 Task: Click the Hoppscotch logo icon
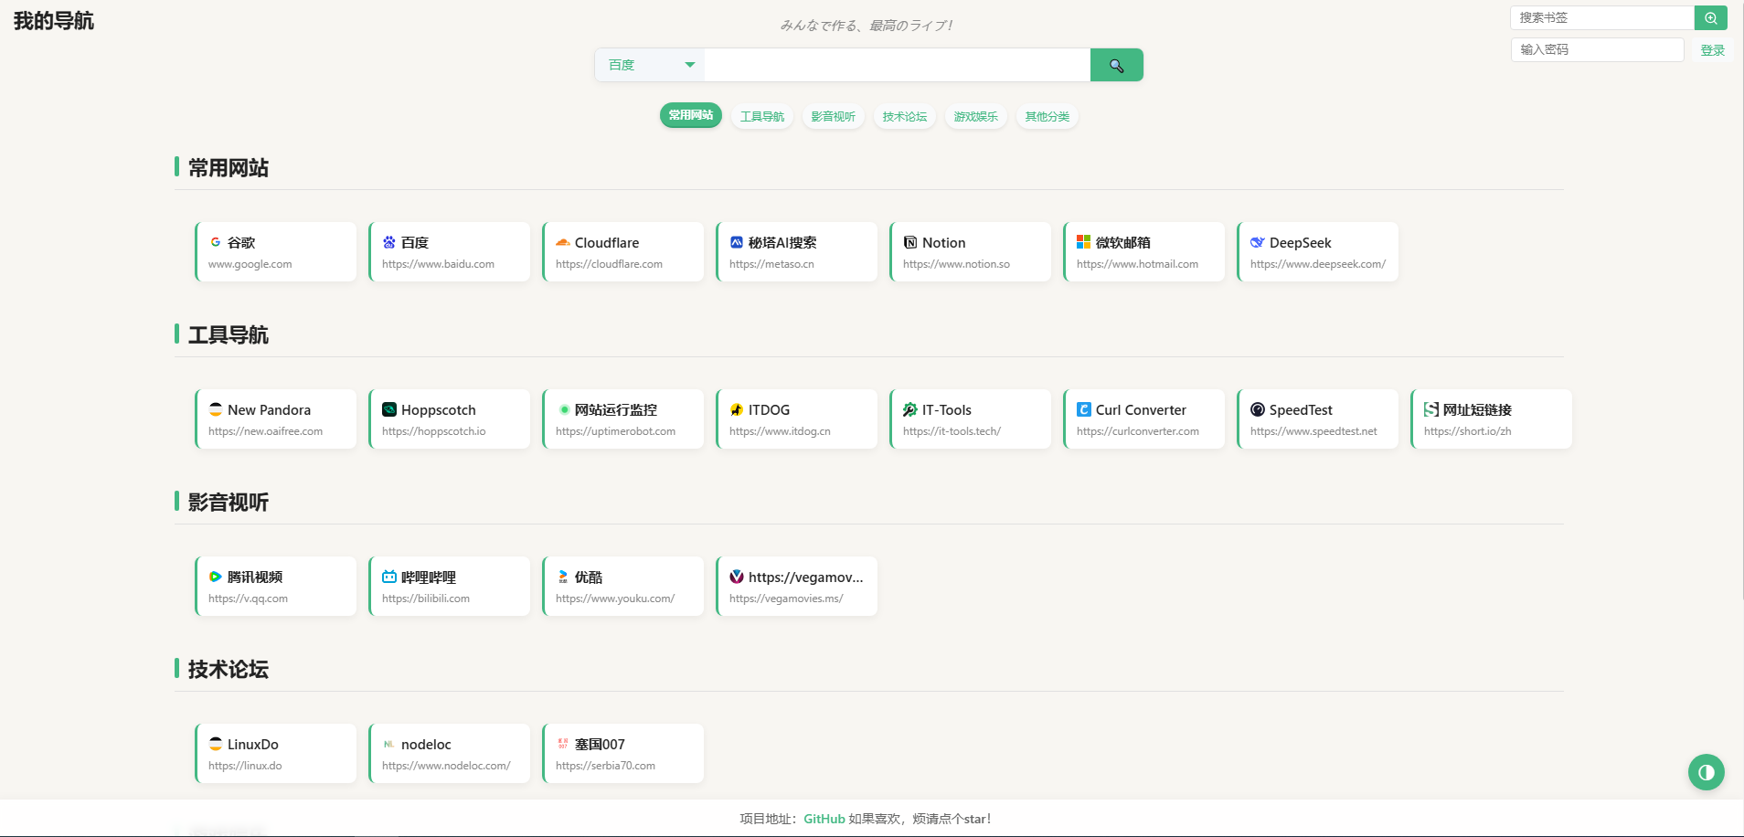389,409
